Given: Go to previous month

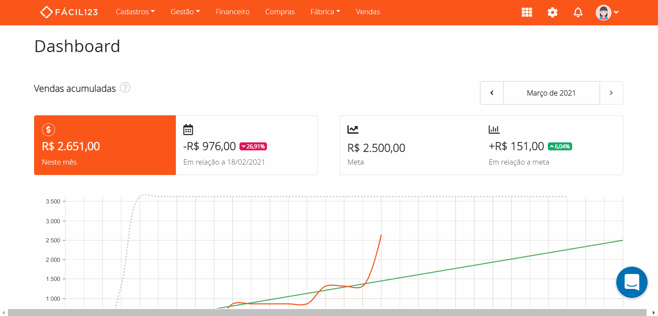Looking at the screenshot, I should click(x=492, y=93).
